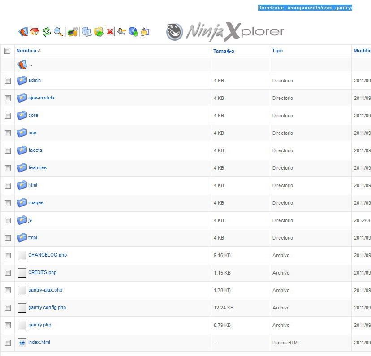The width and height of the screenshot is (371, 356).
Task: Copy selected items with the copy icon
Action: point(86,32)
